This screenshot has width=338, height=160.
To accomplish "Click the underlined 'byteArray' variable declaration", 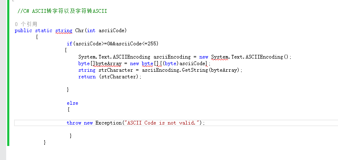I will pyautogui.click(x=108, y=64).
